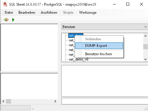Click the empty input field at bottom right
This screenshot has height=111, width=148.
(105, 101)
